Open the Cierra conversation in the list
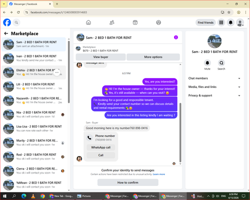250x200 pixels. pos(34,170)
